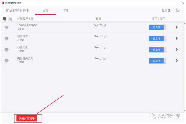The height and width of the screenshot is (124, 186).
Task: Click SketchUp author in the 动态组件 row
Action: pyautogui.click(x=100, y=36)
